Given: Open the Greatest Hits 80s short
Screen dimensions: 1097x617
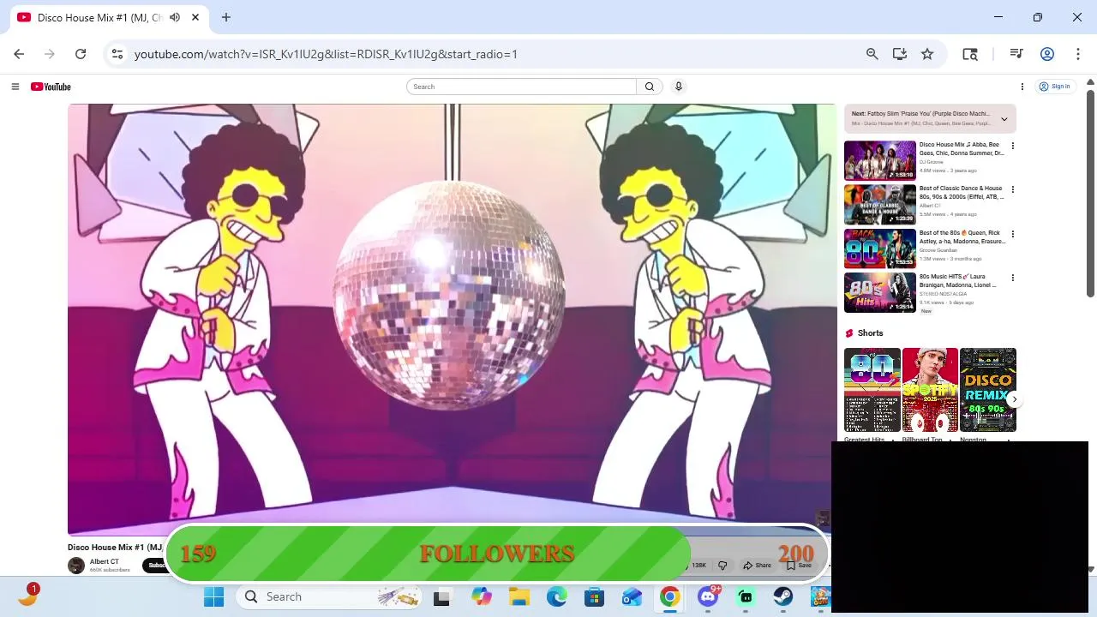Looking at the screenshot, I should pos(872,390).
